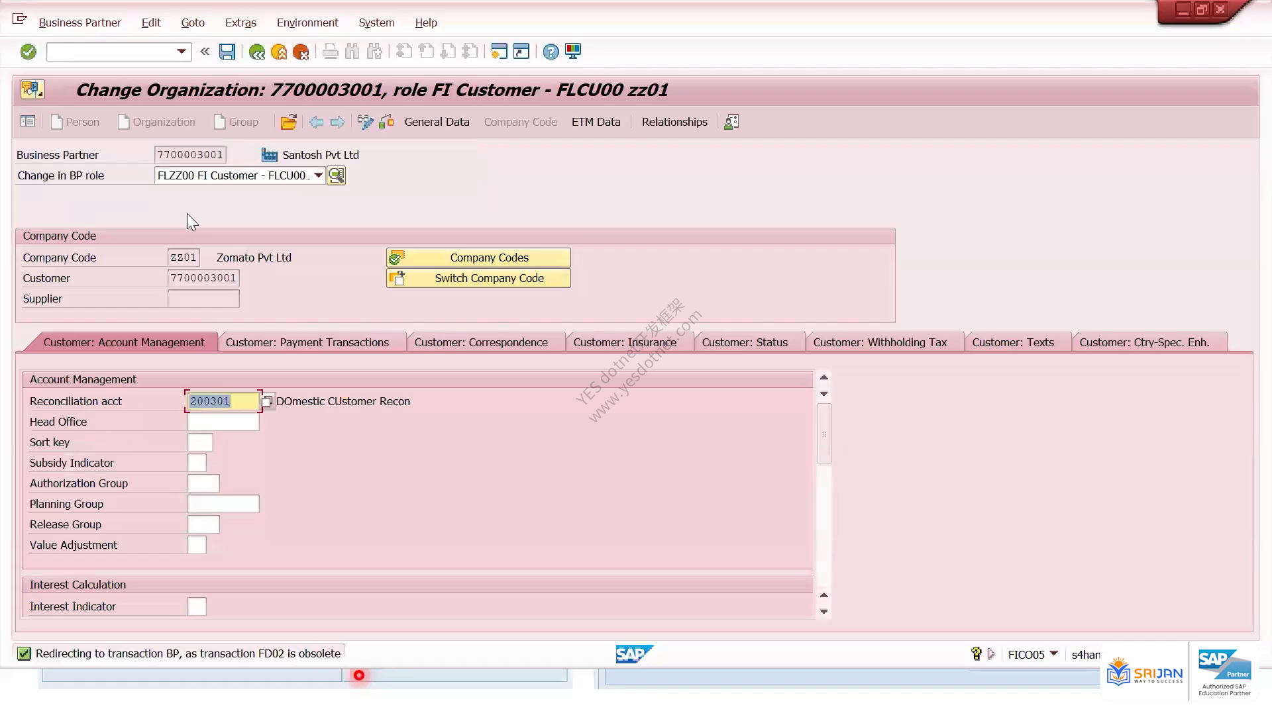The width and height of the screenshot is (1272, 715).
Task: Click the red Cancel icon
Action: click(x=301, y=52)
